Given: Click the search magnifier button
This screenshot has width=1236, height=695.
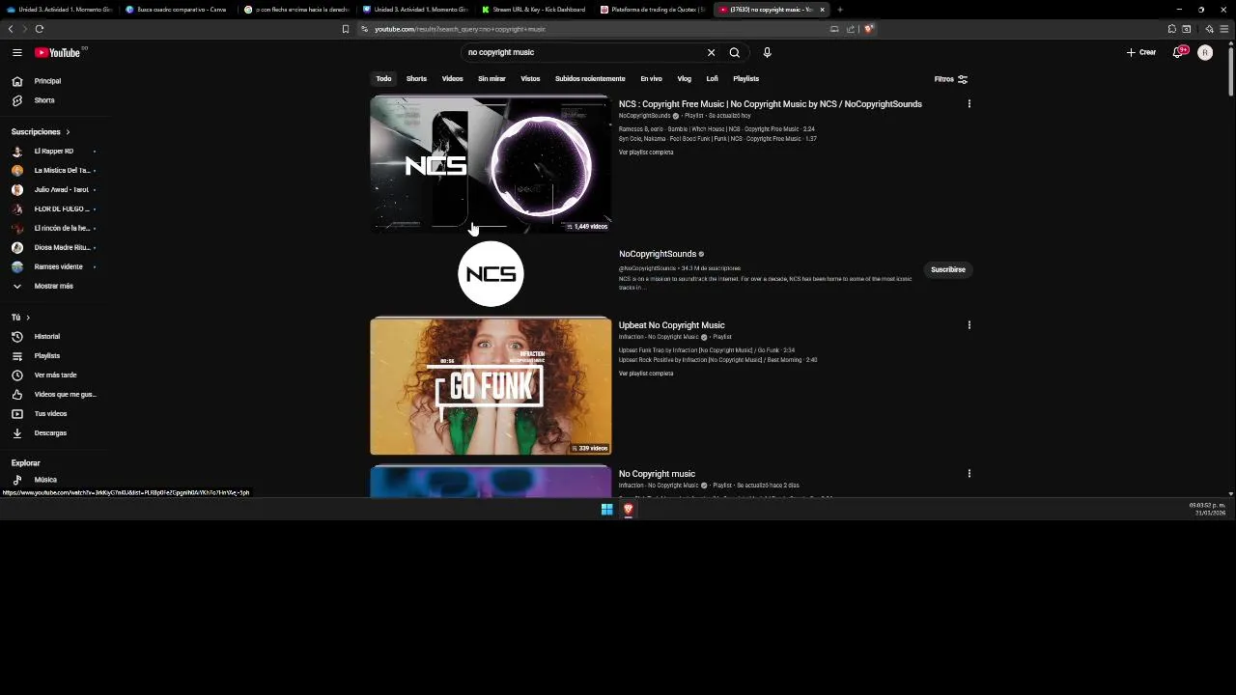Looking at the screenshot, I should 734,52.
